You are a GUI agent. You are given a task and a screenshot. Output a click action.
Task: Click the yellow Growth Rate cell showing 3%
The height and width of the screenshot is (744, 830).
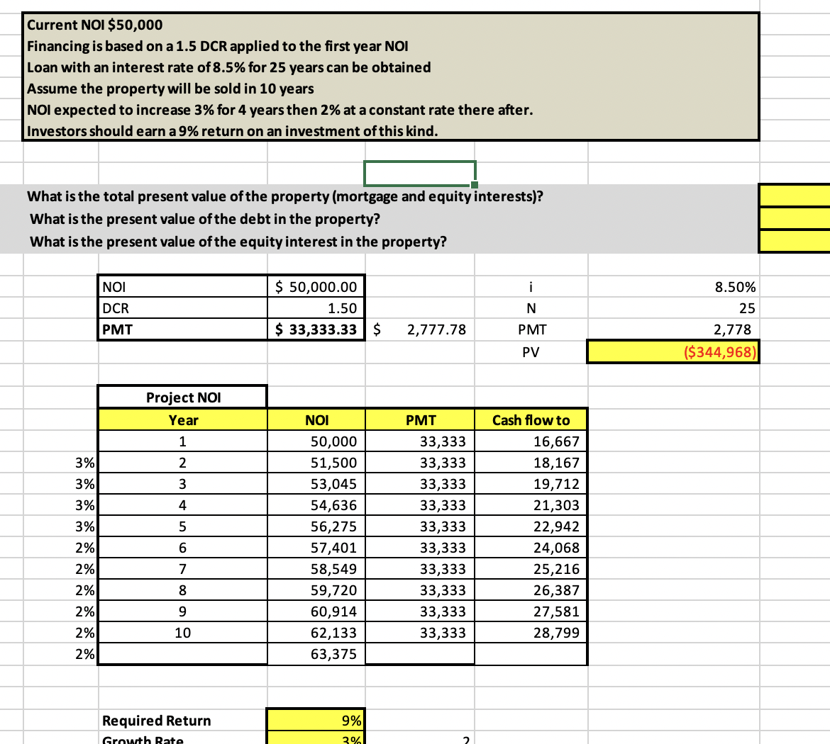[x=316, y=739]
